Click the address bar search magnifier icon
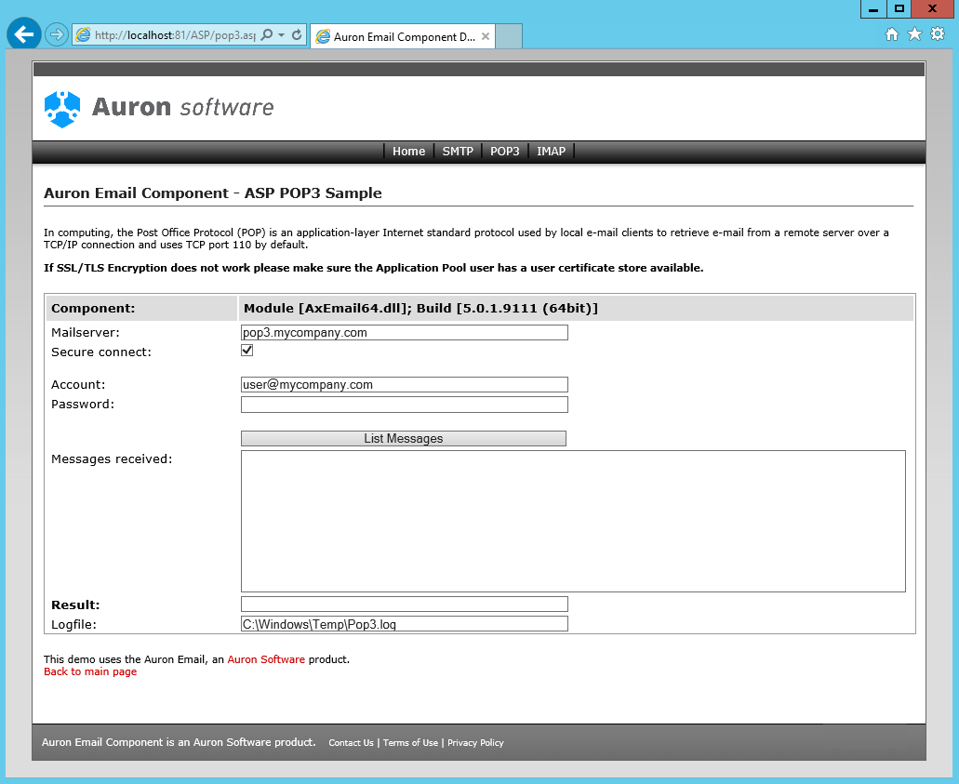The height and width of the screenshot is (784, 959). coord(267,35)
